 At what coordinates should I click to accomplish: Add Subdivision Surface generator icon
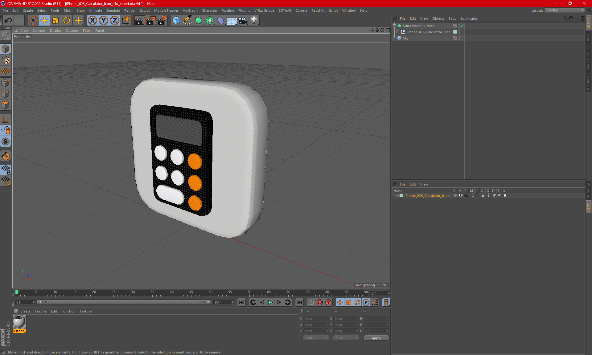[x=199, y=21]
